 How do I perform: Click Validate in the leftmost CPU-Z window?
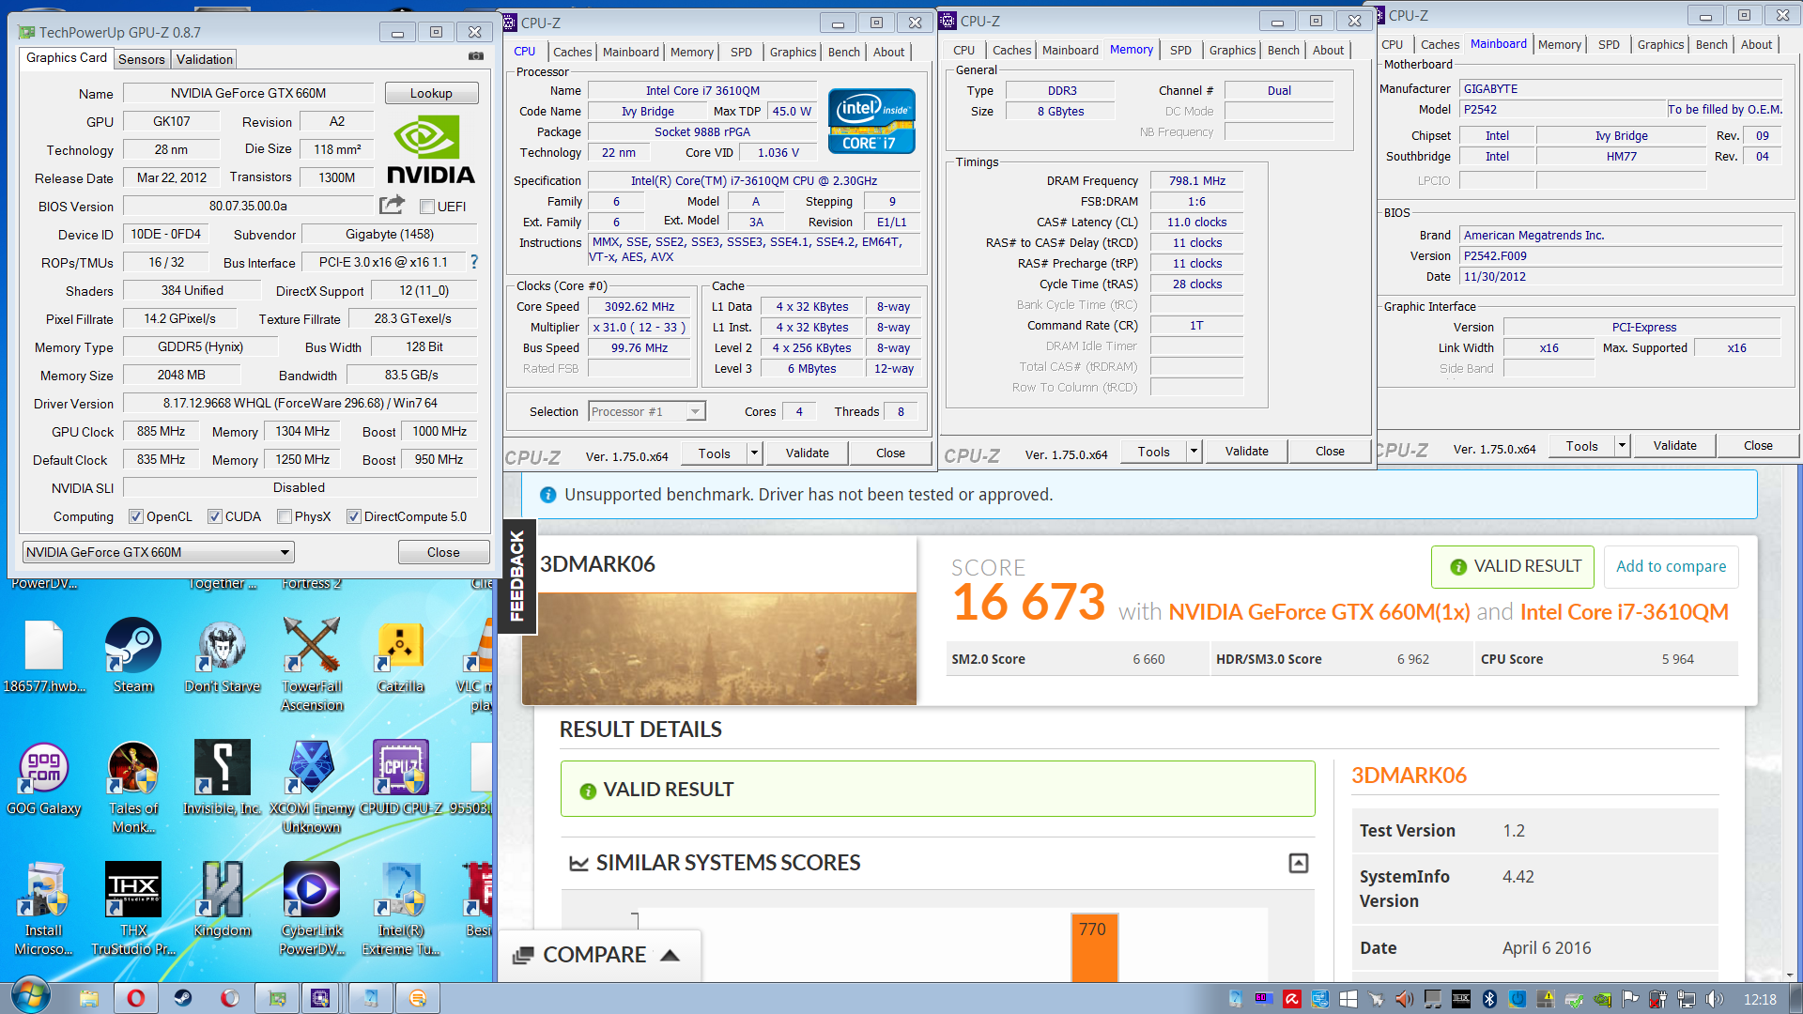[808, 453]
